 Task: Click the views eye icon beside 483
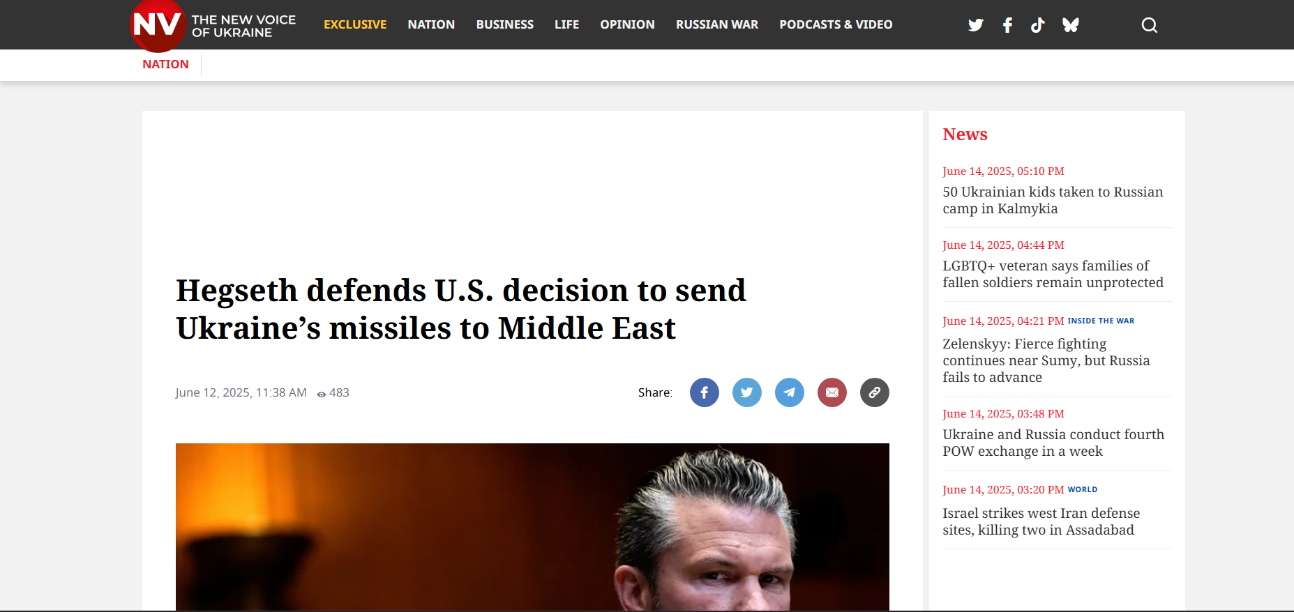(x=322, y=394)
